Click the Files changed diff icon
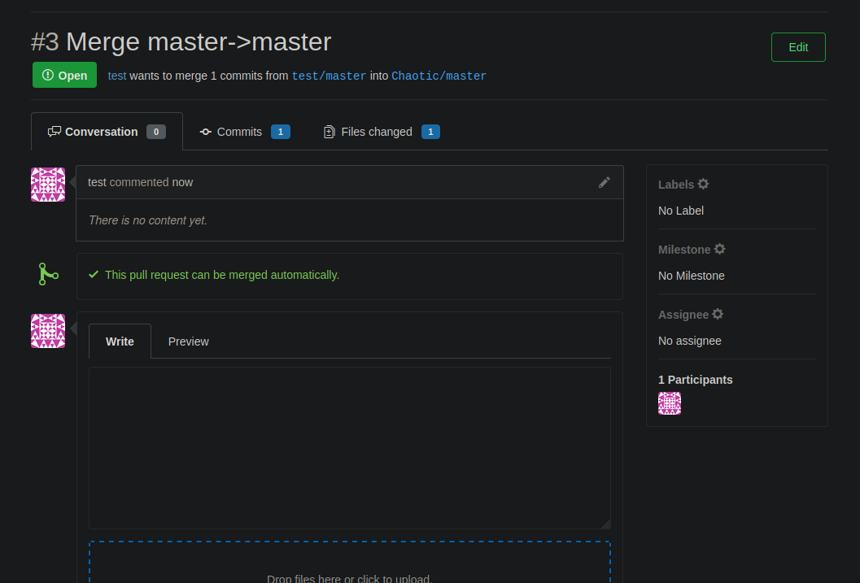The image size is (860, 583). (x=329, y=132)
